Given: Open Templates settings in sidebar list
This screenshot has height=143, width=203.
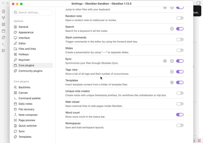Looking at the screenshot, I should pos(32,137).
